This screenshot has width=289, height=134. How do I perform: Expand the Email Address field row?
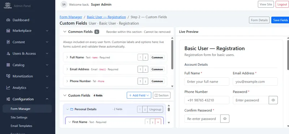click(67, 69)
